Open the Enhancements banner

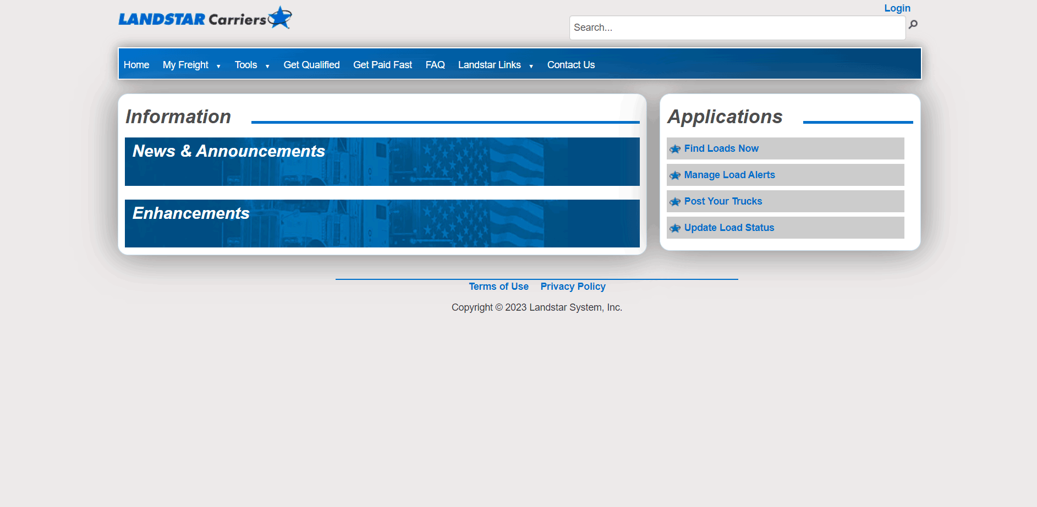[x=382, y=223]
